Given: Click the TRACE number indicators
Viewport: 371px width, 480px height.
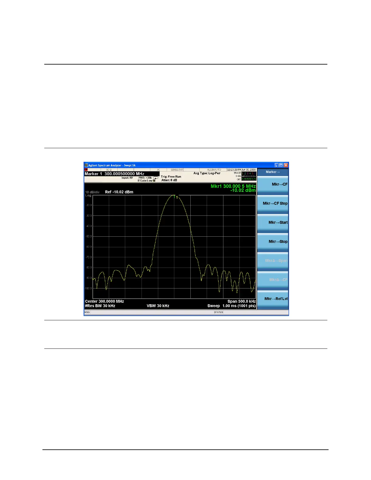Looking at the screenshot, I should click(249, 173).
